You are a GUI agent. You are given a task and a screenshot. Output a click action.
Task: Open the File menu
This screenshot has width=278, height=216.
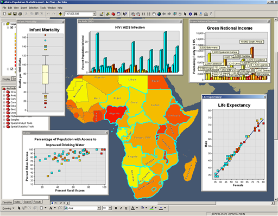click(4, 8)
